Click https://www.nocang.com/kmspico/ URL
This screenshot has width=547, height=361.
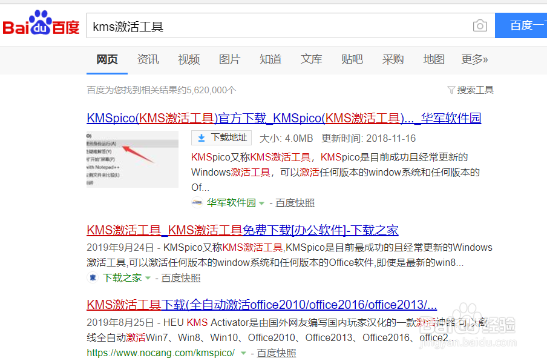pos(161,353)
